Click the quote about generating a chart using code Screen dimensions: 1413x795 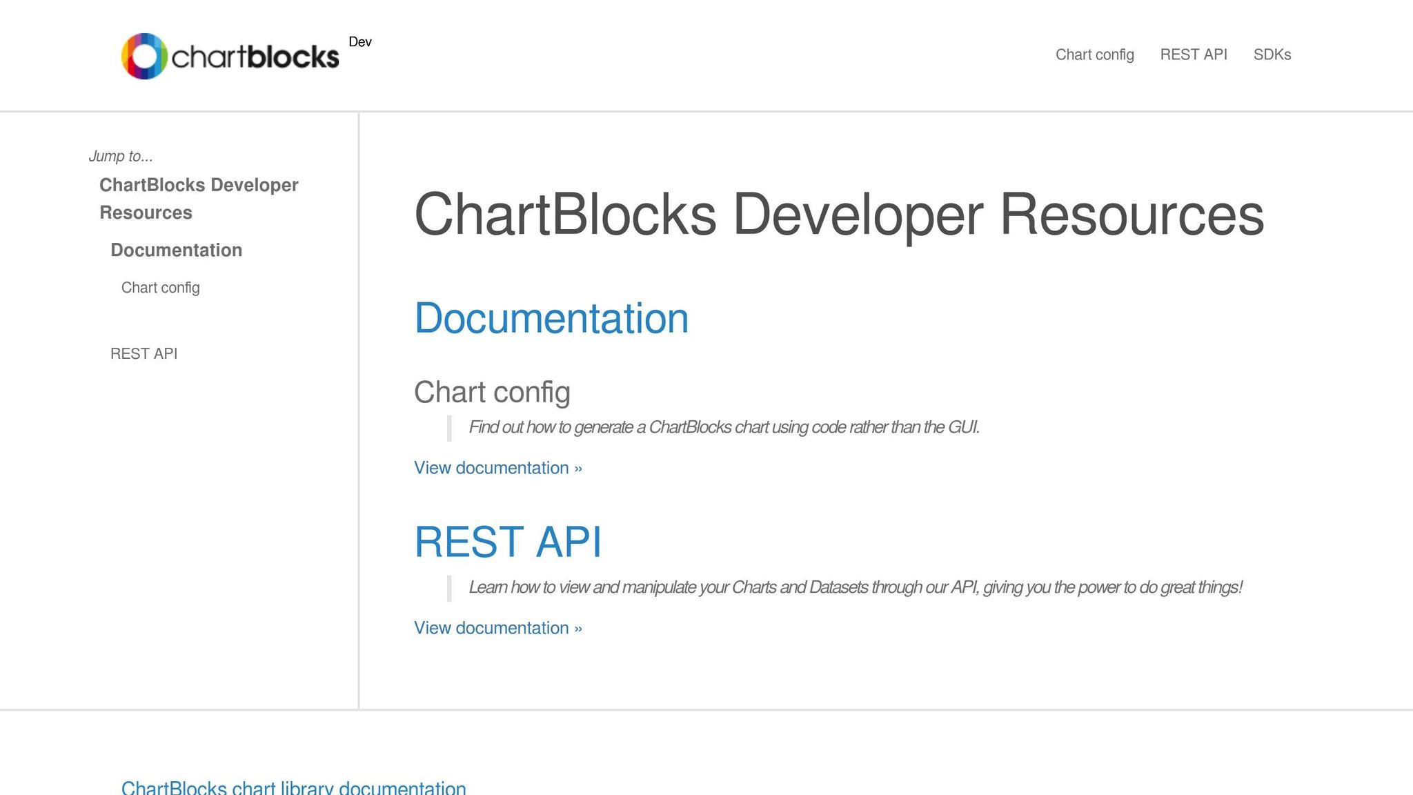tap(724, 427)
